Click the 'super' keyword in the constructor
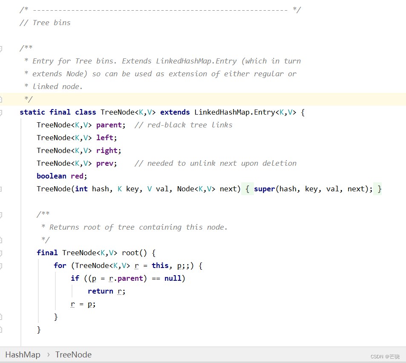Viewport: 406px width, 363px height. 265,189
